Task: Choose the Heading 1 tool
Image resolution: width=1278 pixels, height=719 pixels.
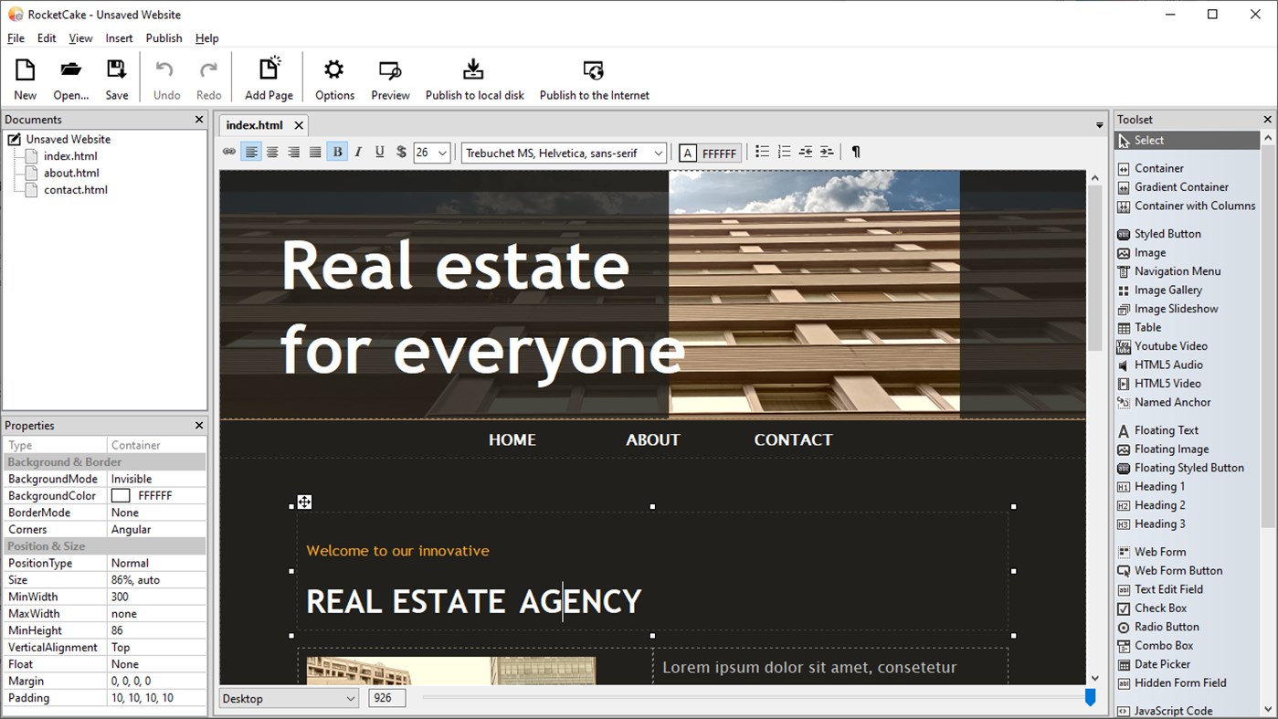Action: [1157, 486]
